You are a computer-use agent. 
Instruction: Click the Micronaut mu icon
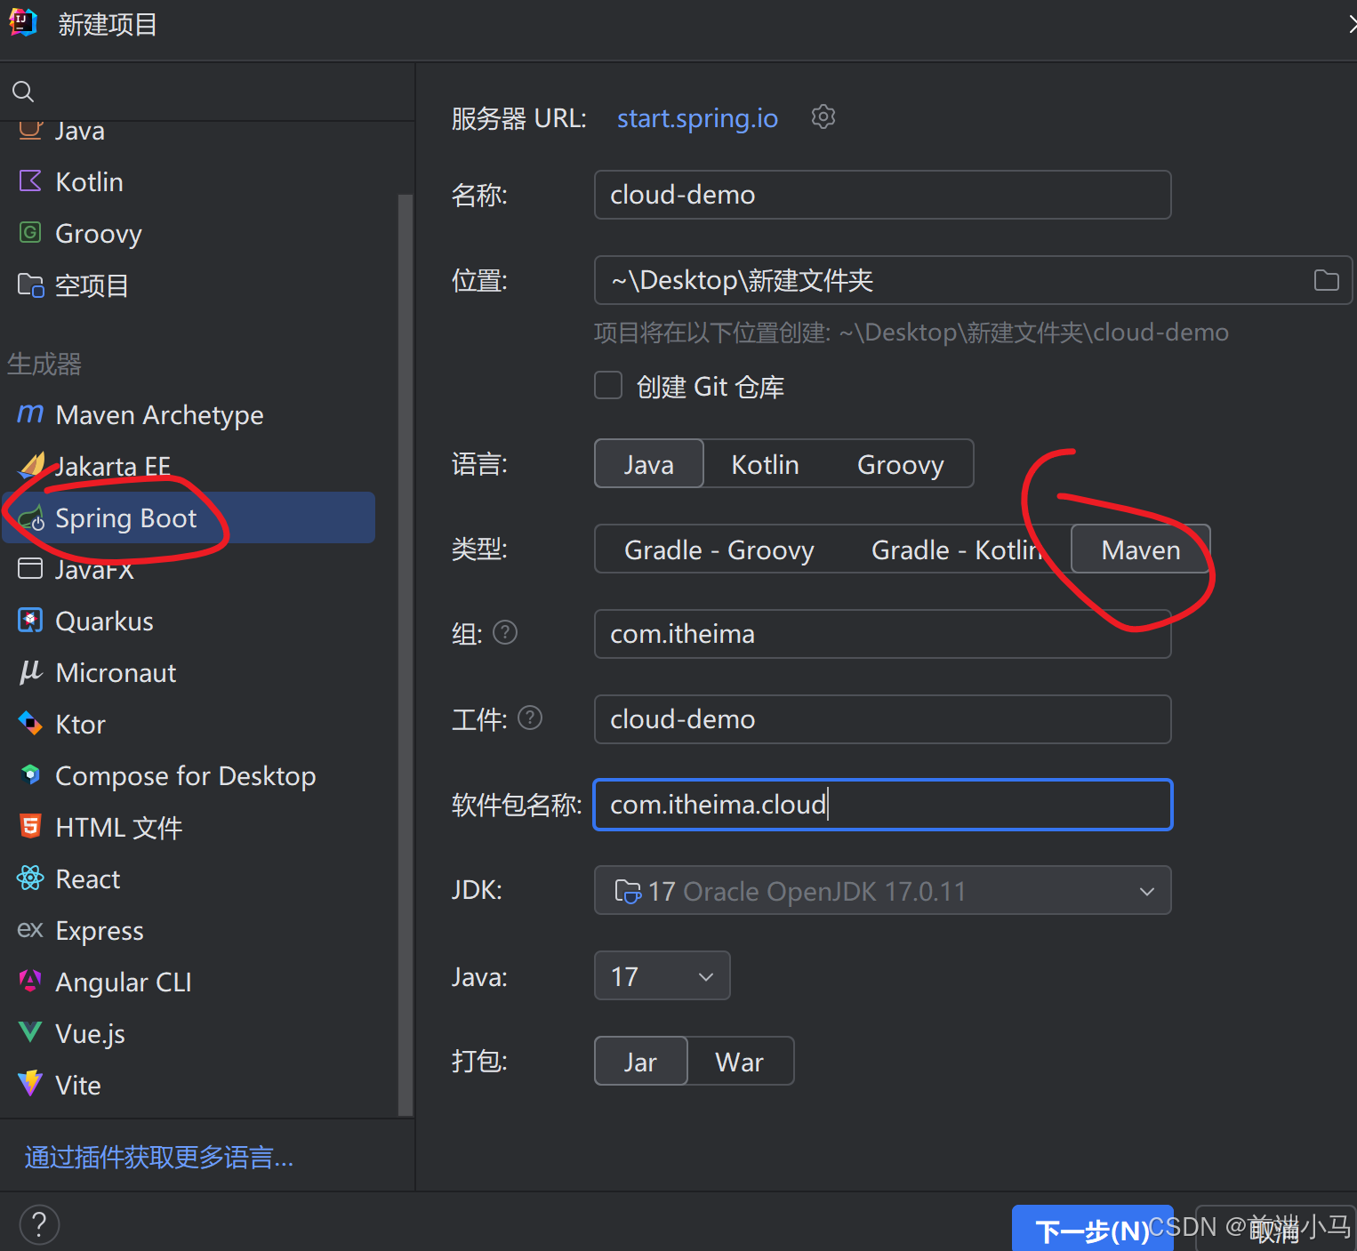click(30, 672)
